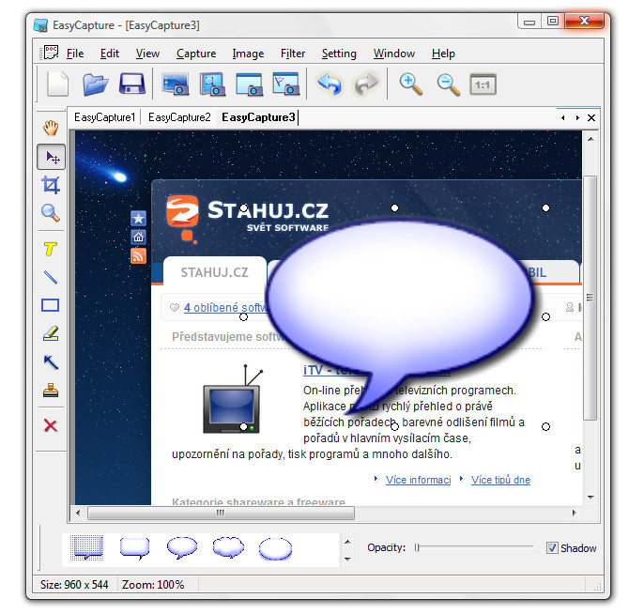Open the View menu
Screen dimensions: 629x614
[x=147, y=54]
